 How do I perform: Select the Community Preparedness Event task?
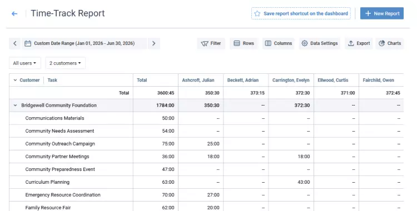(60, 169)
